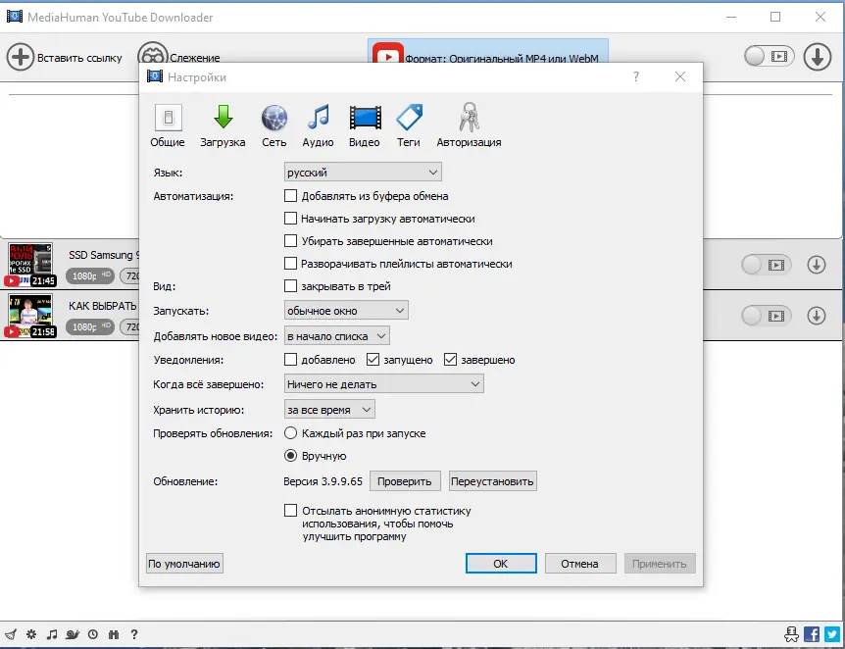Click the settings dialog help question mark

click(x=636, y=77)
